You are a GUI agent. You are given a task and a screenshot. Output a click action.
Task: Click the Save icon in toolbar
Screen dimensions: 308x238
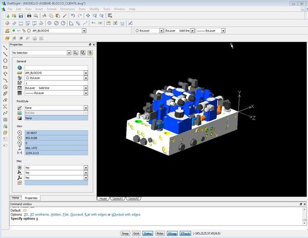point(21,15)
